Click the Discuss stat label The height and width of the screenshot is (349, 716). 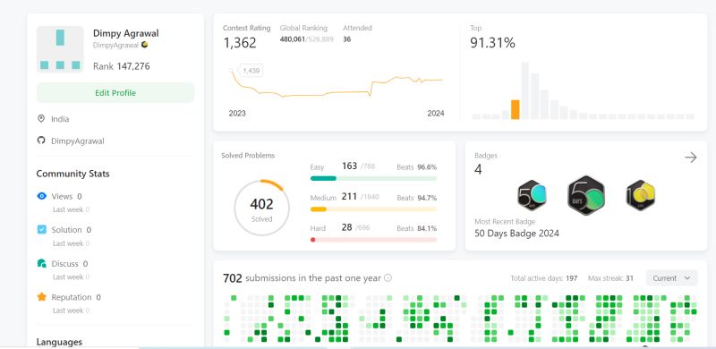[64, 264]
